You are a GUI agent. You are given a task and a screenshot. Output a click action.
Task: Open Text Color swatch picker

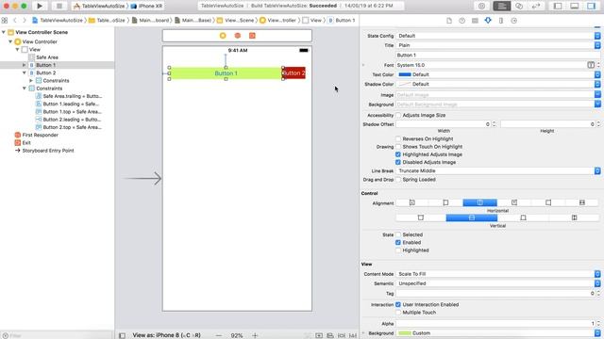click(405, 74)
